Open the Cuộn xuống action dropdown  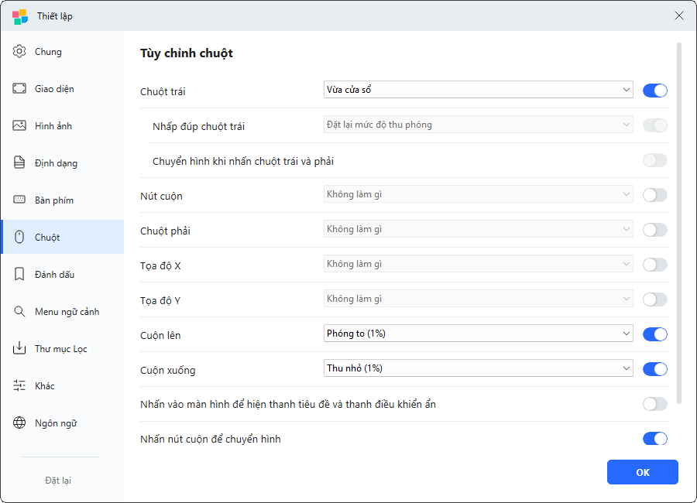[x=478, y=368]
